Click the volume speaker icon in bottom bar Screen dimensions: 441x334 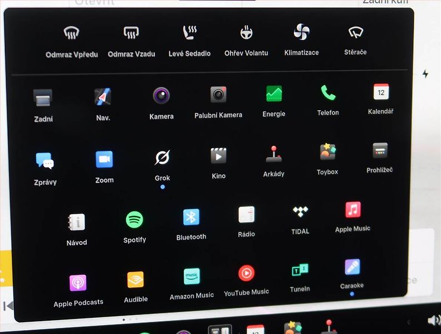434,321
